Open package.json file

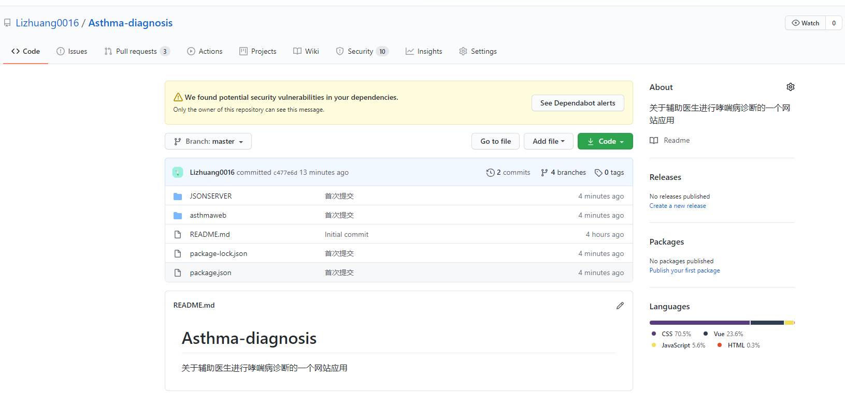click(x=210, y=273)
